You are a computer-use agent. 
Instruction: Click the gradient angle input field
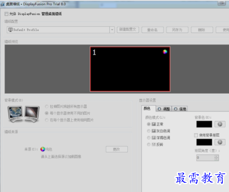coord(205,158)
